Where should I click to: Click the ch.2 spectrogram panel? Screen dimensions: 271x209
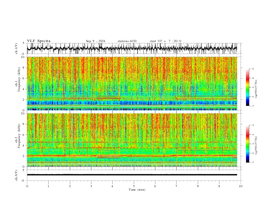[x=132, y=140]
